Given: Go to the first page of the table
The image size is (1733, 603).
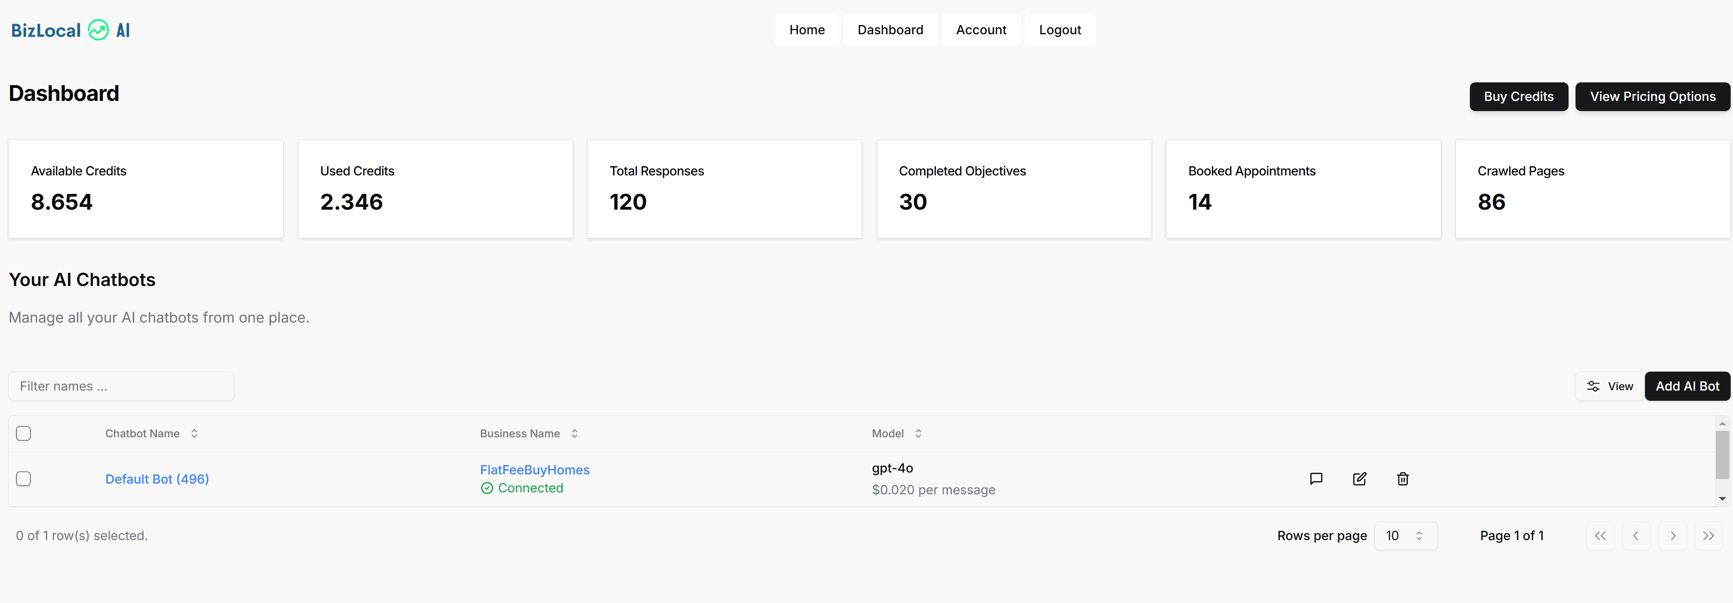Looking at the screenshot, I should [1600, 536].
